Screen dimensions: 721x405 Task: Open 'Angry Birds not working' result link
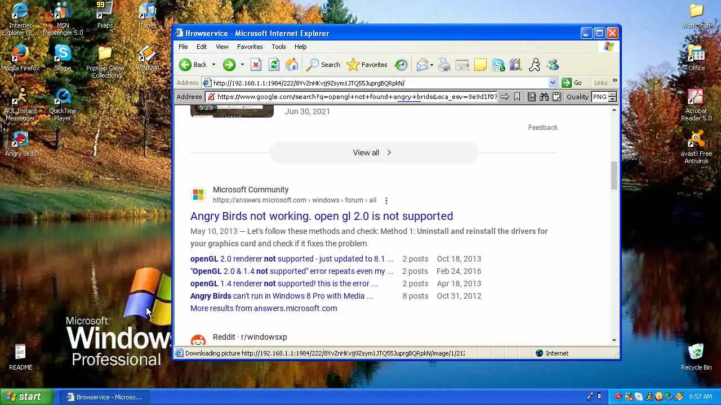322,216
